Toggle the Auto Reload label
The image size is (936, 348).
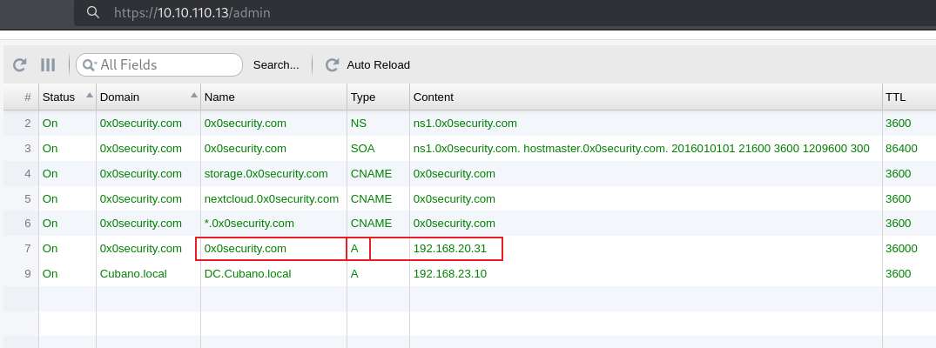[378, 64]
